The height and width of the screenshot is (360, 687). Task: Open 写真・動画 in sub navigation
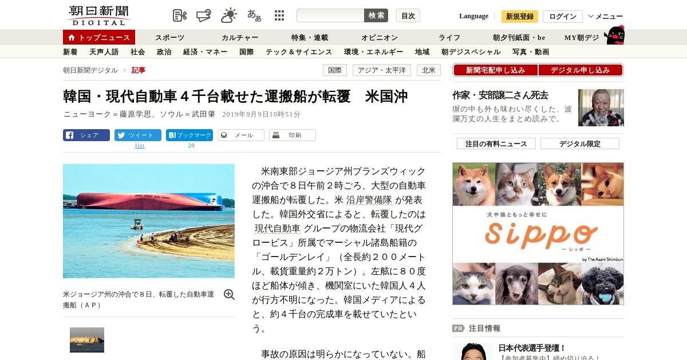[531, 52]
